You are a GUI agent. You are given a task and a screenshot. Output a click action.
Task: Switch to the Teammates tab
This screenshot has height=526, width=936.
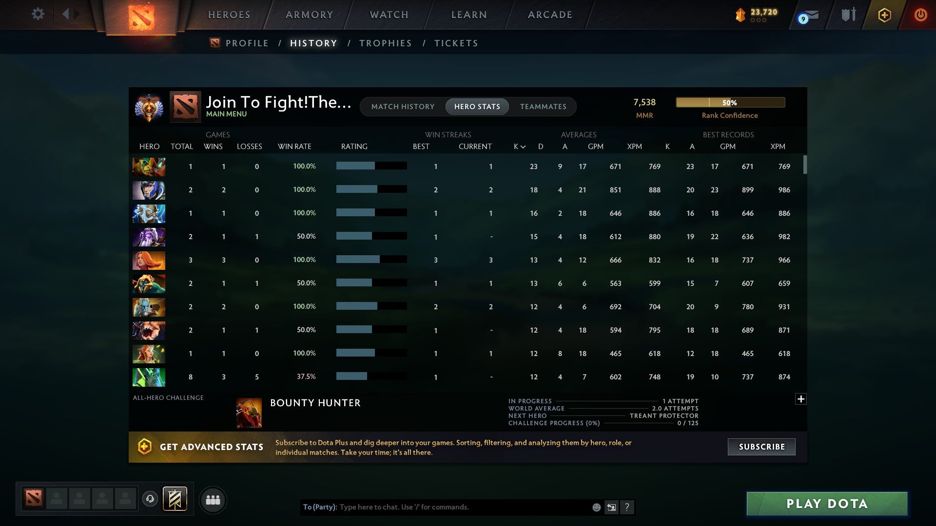pos(544,107)
